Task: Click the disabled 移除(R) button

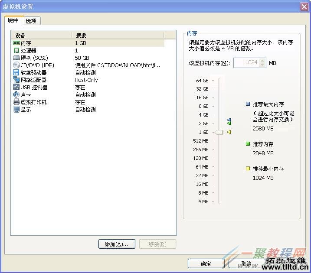Action: pyautogui.click(x=158, y=244)
